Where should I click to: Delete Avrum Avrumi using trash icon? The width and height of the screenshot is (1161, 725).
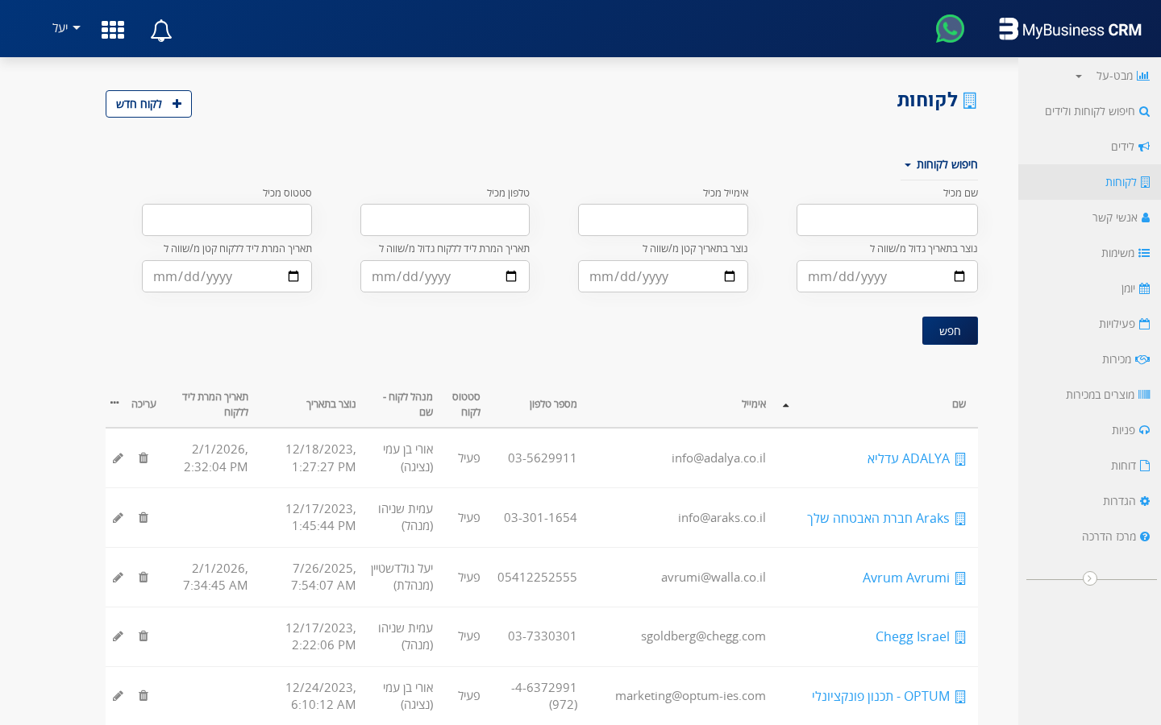(144, 577)
